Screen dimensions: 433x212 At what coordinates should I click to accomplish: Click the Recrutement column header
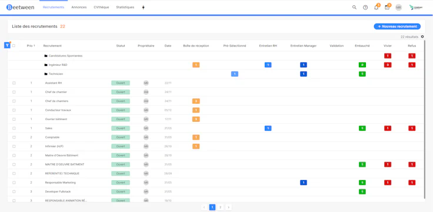click(52, 46)
